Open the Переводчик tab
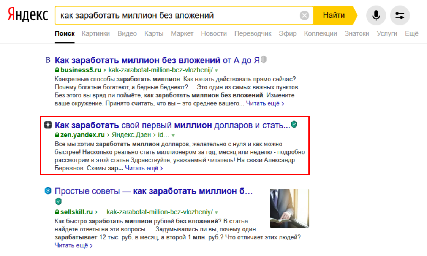Image resolution: width=427 pixels, height=256 pixels. (253, 34)
